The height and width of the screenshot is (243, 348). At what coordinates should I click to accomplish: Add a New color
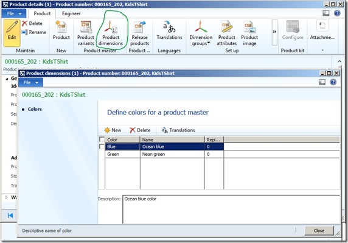click(x=113, y=130)
